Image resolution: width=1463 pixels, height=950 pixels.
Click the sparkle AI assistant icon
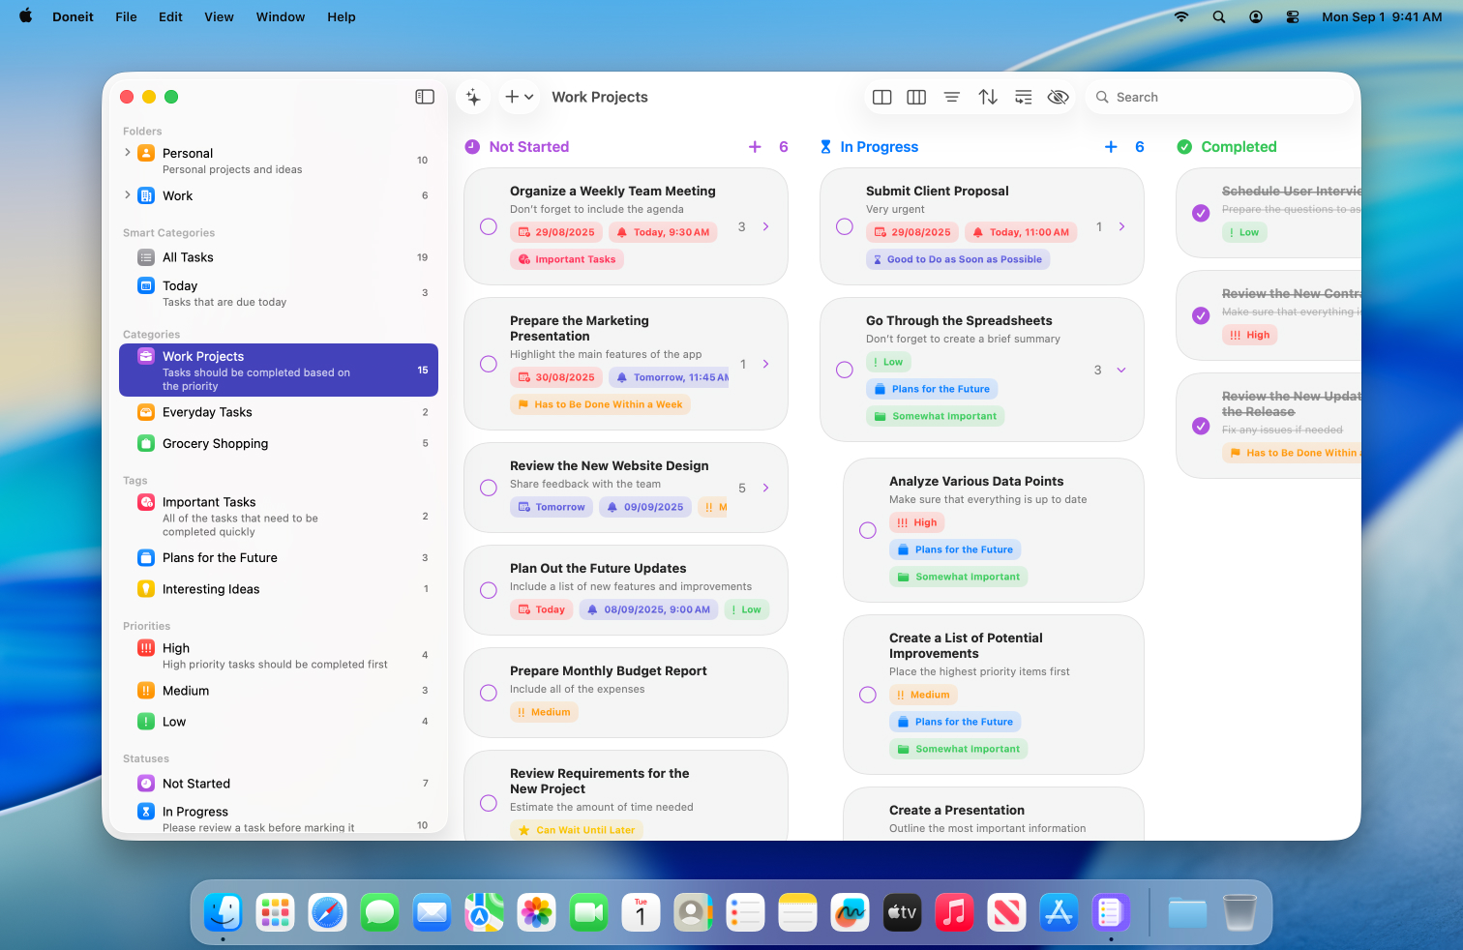click(473, 97)
